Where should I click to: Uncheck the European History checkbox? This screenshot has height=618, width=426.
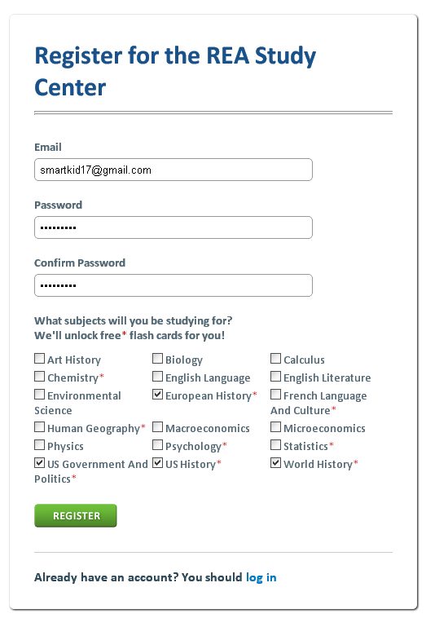(x=157, y=394)
